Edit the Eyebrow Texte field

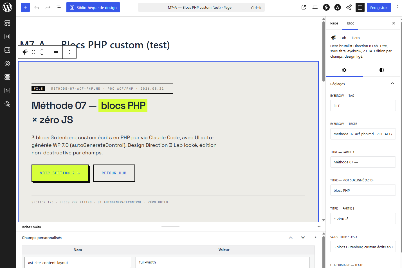point(363,134)
